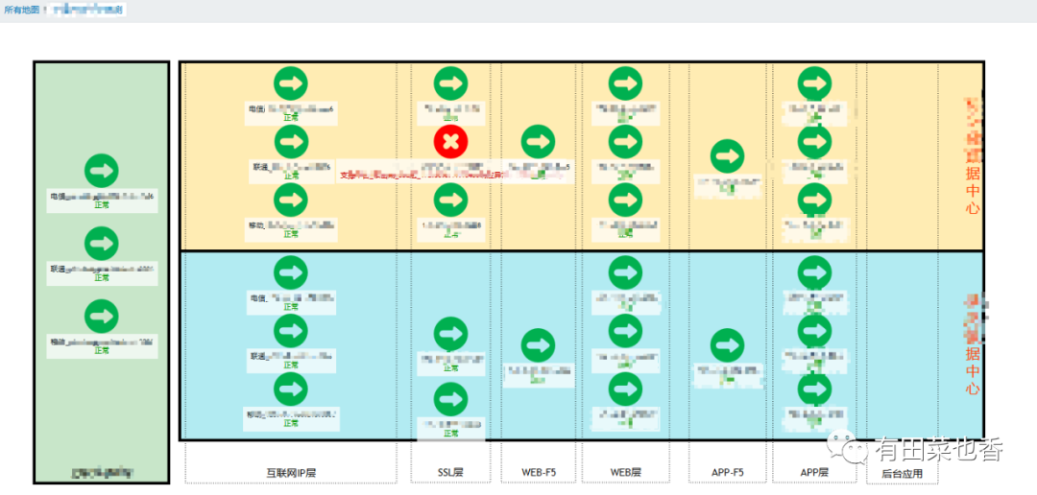The width and height of the screenshot is (1037, 495).
Task: Click 正常 status under 电信 in left green panel
Action: pyautogui.click(x=101, y=205)
